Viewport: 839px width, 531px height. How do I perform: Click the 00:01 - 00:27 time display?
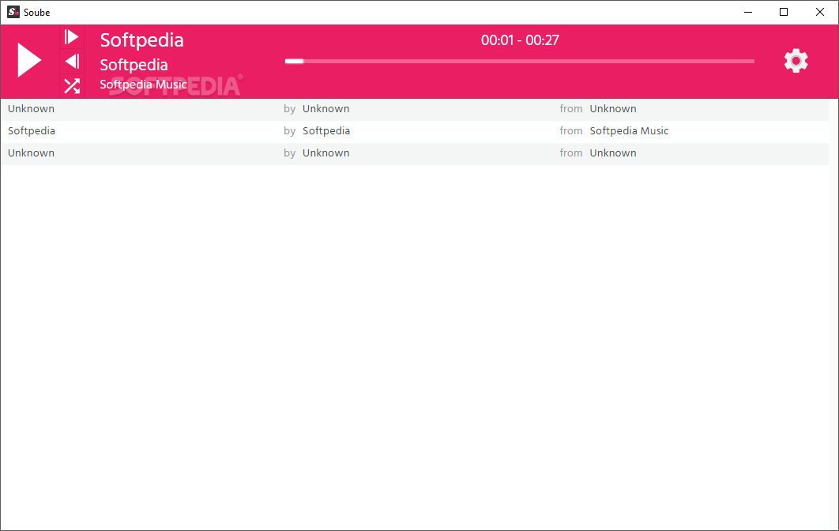click(520, 40)
